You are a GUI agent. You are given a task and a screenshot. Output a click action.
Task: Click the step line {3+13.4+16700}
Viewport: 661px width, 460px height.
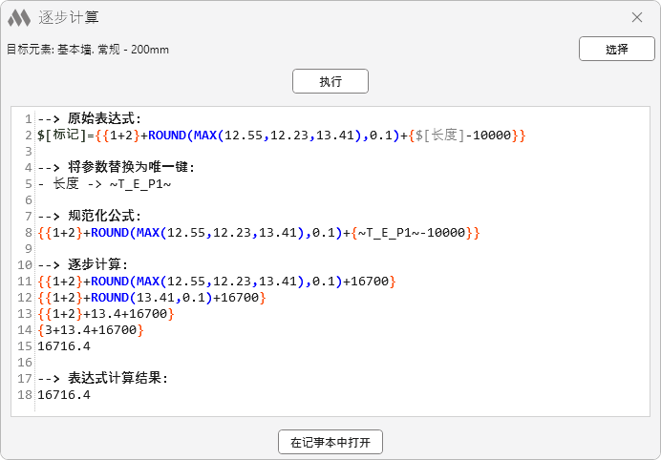point(91,330)
